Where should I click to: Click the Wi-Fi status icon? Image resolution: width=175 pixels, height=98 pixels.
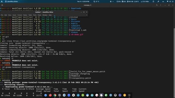click(x=168, y=1)
